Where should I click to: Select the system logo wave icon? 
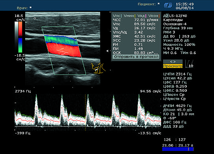tap(168, 6)
